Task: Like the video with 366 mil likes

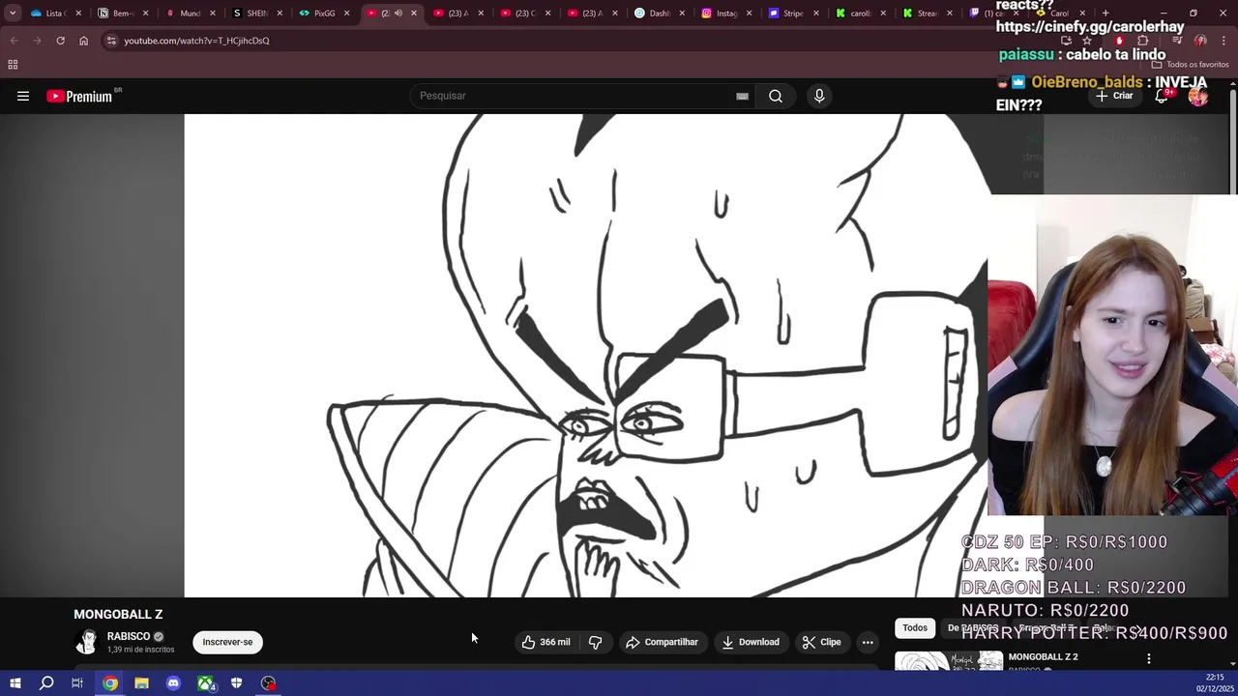Action: pyautogui.click(x=546, y=642)
